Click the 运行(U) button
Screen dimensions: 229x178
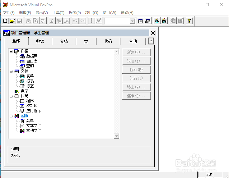tap(136, 78)
